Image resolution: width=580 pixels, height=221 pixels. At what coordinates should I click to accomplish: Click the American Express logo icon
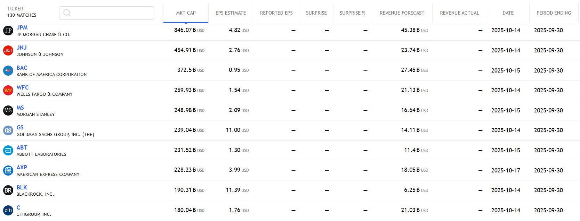pos(8,170)
